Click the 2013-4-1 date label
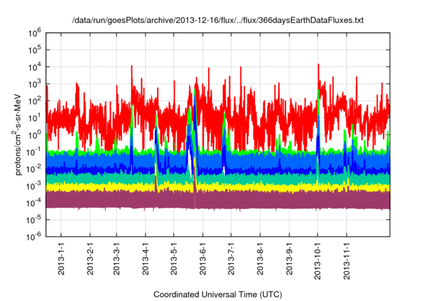The height and width of the screenshot is (301, 430). tap(145, 259)
